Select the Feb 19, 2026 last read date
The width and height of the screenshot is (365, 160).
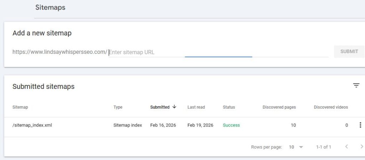click(200, 125)
